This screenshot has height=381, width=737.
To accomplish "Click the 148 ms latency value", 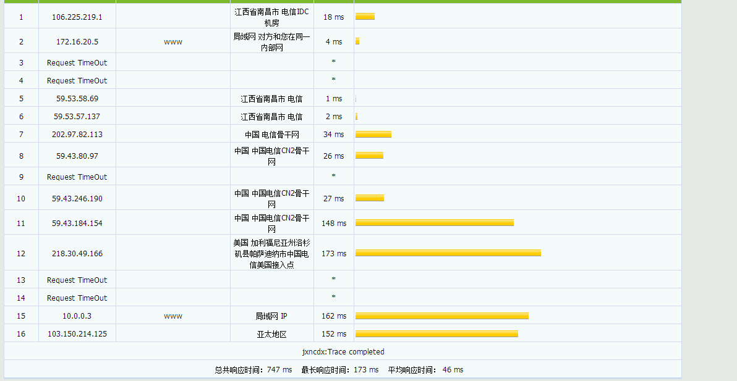I will tap(334, 224).
